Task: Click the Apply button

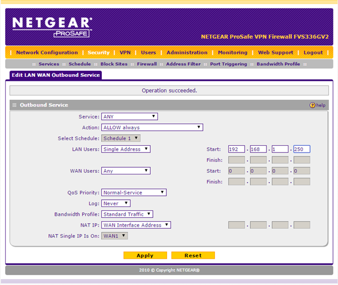Action: (145, 255)
